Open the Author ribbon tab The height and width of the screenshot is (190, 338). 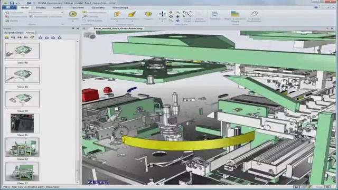[58, 7]
